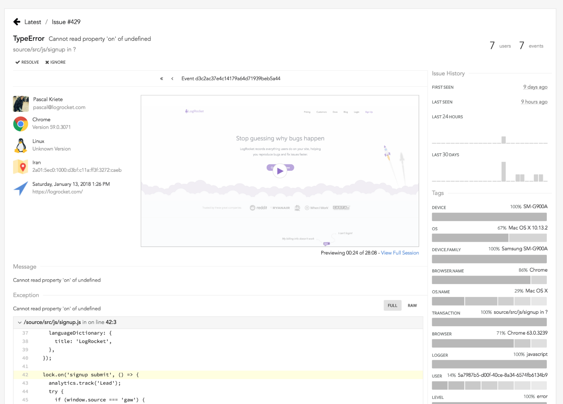
Task: Click the BROWSER.NAME Chrome percentage bar
Action: click(x=481, y=280)
